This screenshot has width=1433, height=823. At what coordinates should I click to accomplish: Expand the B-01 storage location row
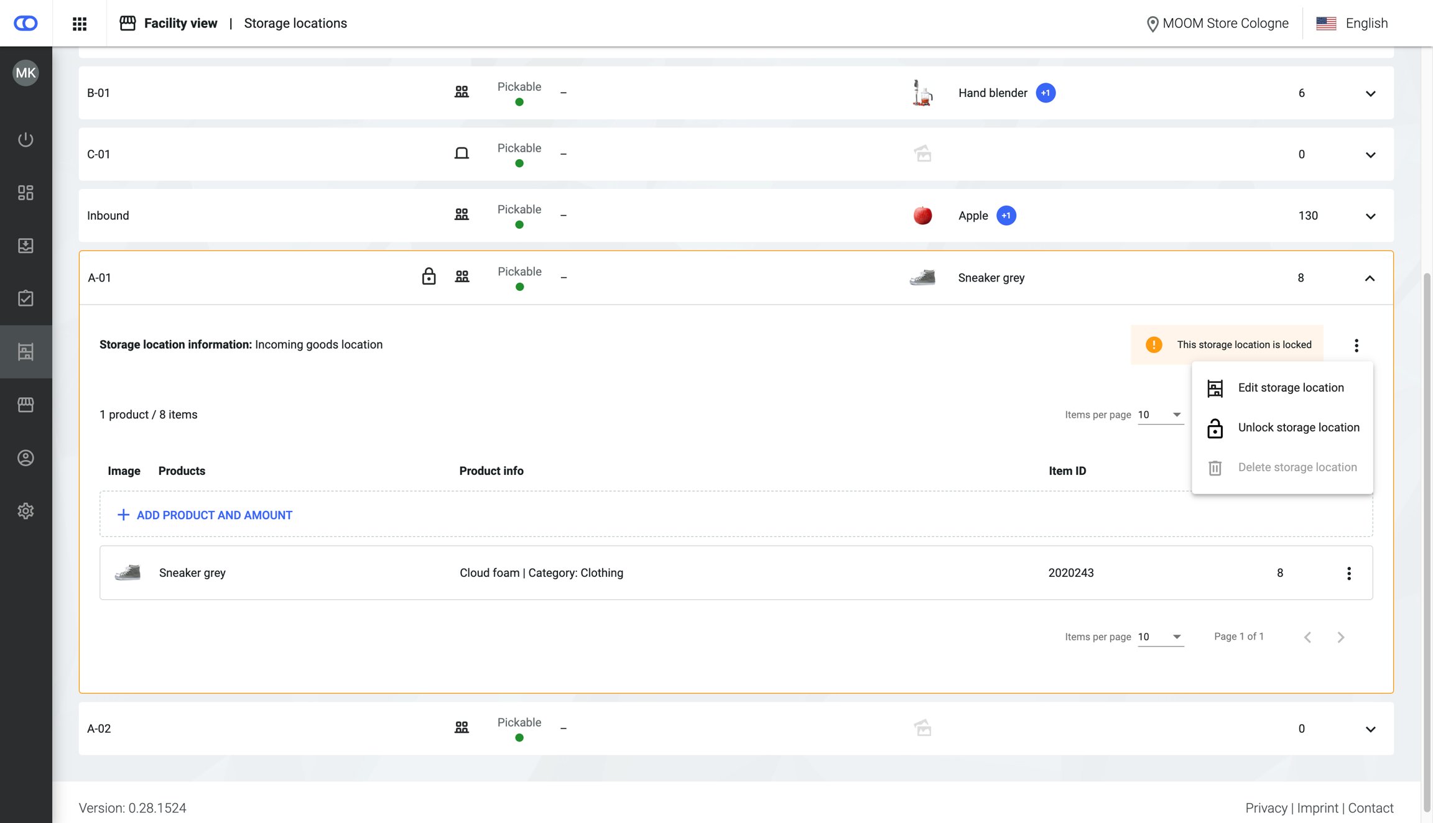click(x=1370, y=93)
